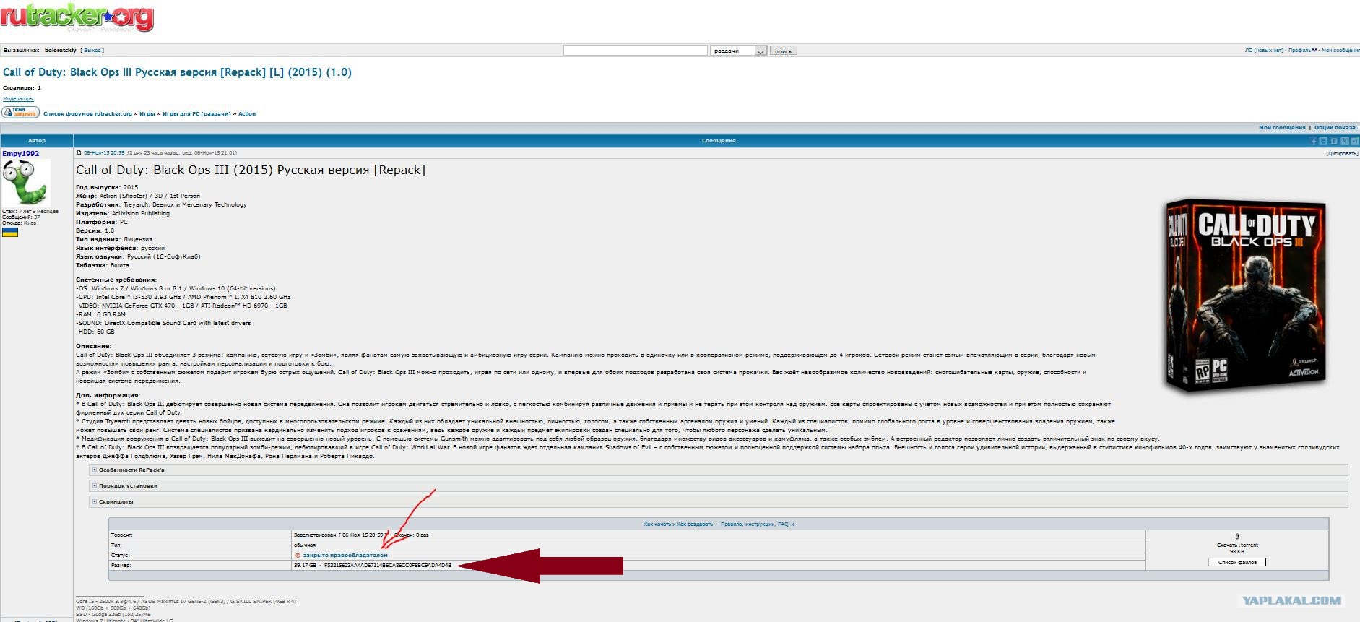Click the torrent hash string

(388, 565)
